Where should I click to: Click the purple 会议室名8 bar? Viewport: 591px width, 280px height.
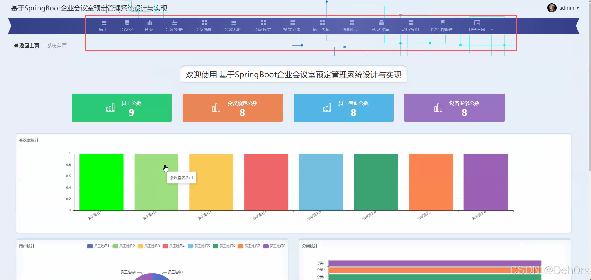point(486,182)
